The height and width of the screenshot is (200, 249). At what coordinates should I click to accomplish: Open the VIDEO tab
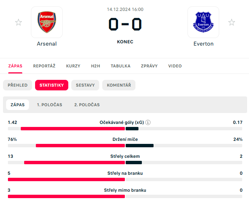point(175,66)
